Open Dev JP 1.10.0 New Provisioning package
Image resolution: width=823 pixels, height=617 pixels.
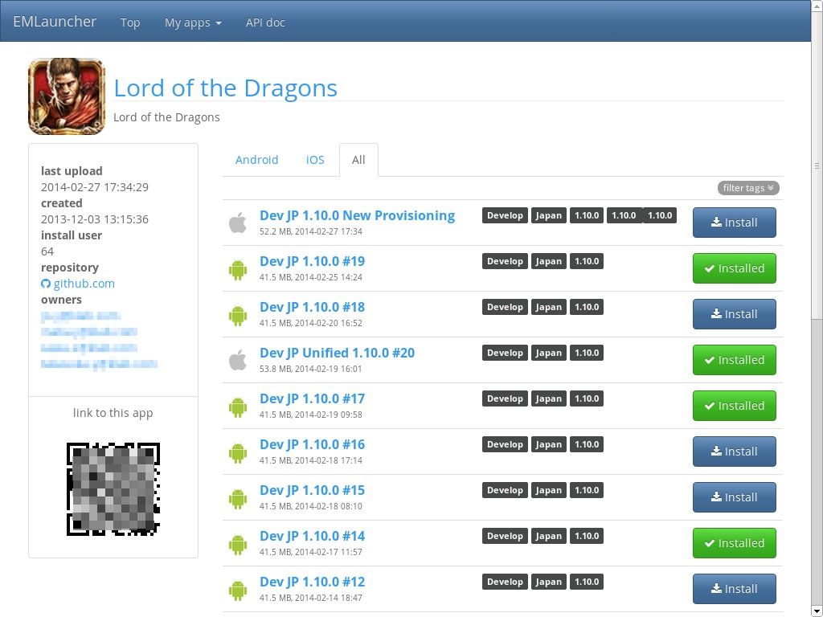(358, 215)
